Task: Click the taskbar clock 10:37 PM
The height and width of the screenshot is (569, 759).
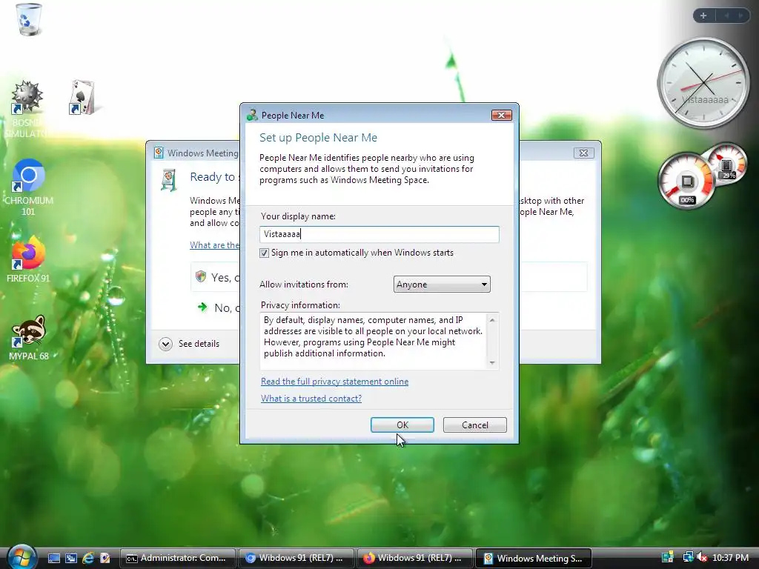Action: (x=730, y=557)
